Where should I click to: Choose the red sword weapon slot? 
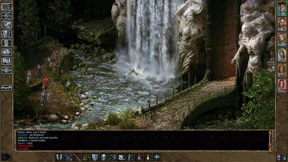77,157
